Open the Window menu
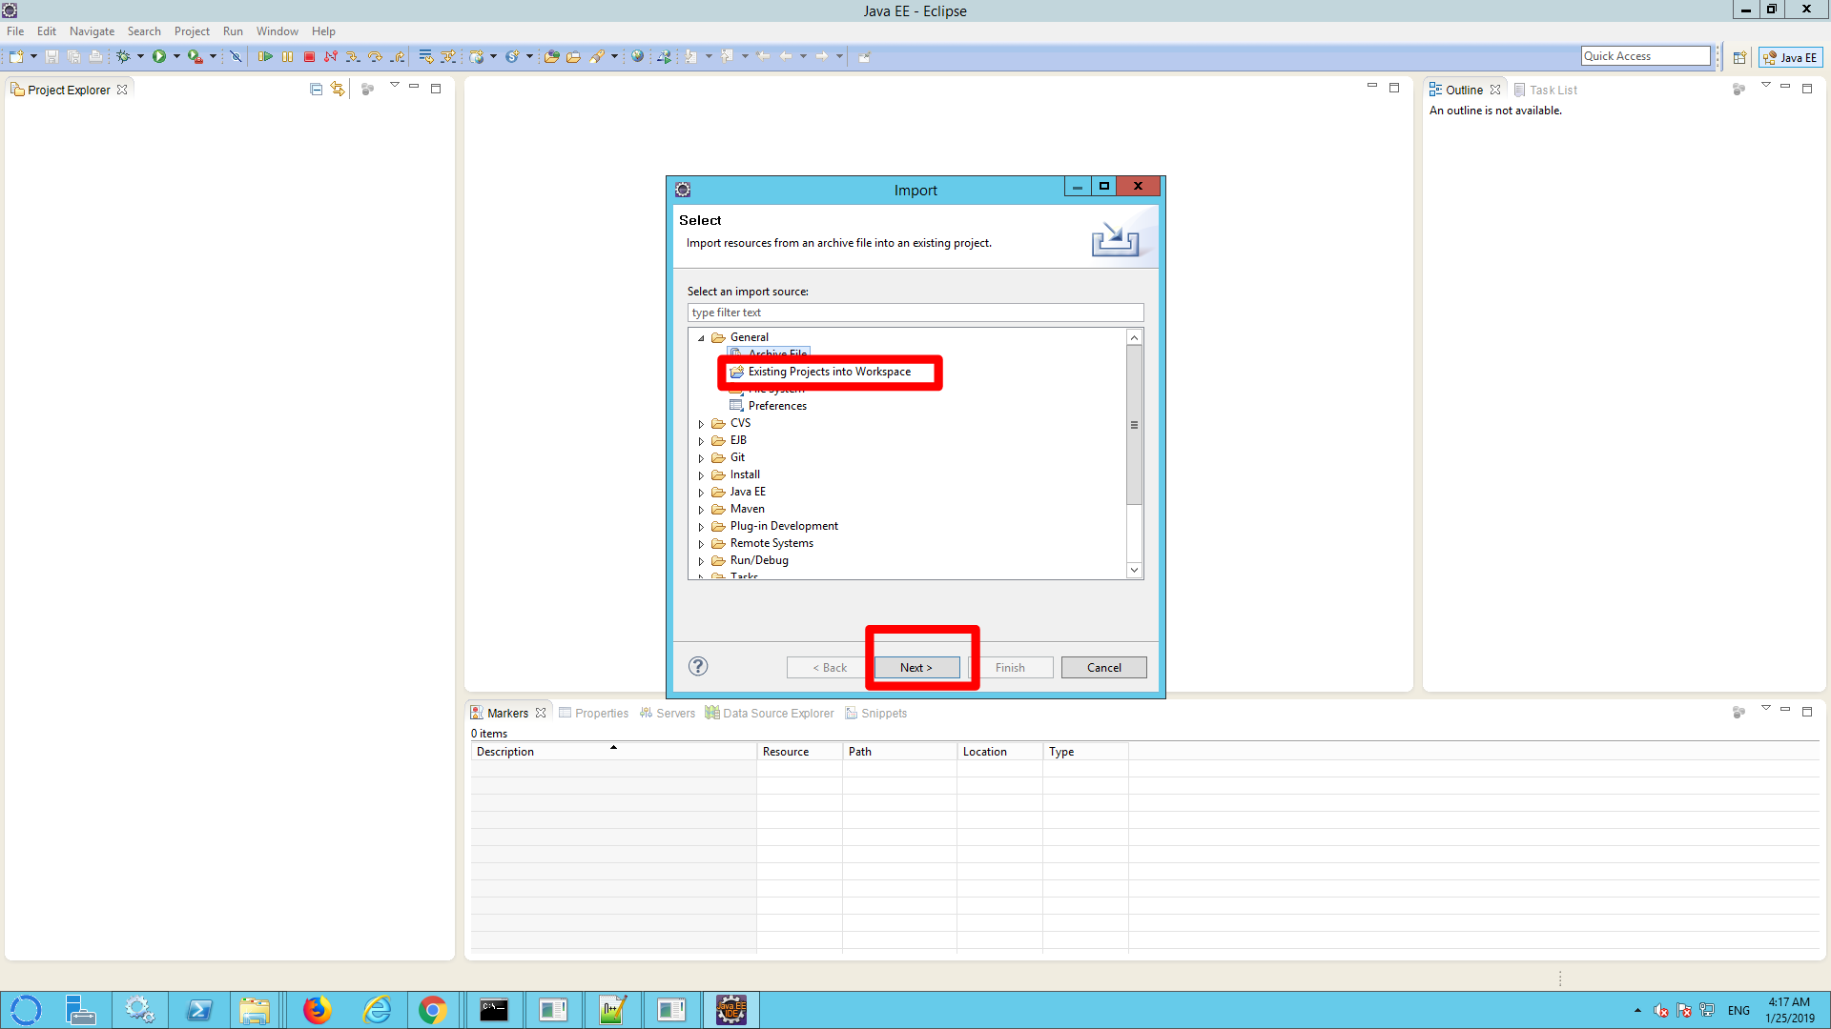The height and width of the screenshot is (1029, 1831). tap(277, 31)
